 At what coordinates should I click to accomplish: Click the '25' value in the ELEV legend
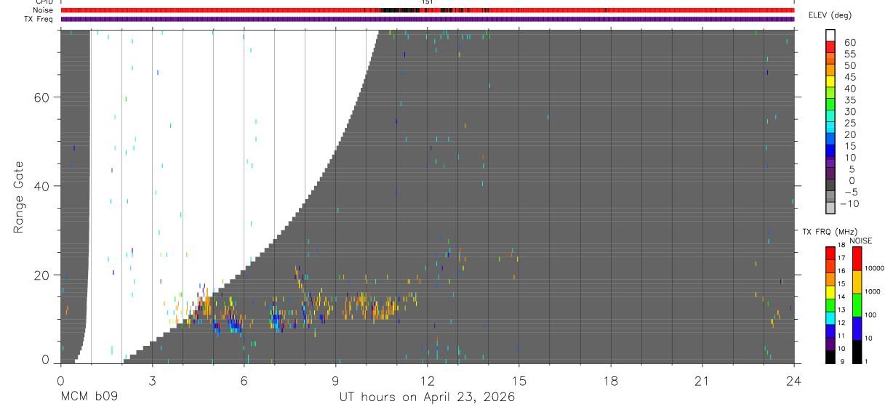849,123
